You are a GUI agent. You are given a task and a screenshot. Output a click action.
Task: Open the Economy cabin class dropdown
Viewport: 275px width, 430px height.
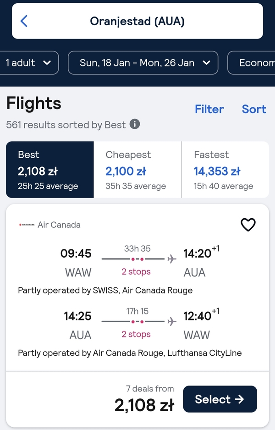(251, 63)
